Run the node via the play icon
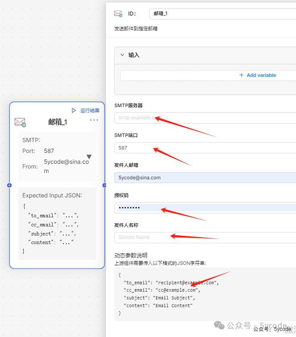 [74, 111]
